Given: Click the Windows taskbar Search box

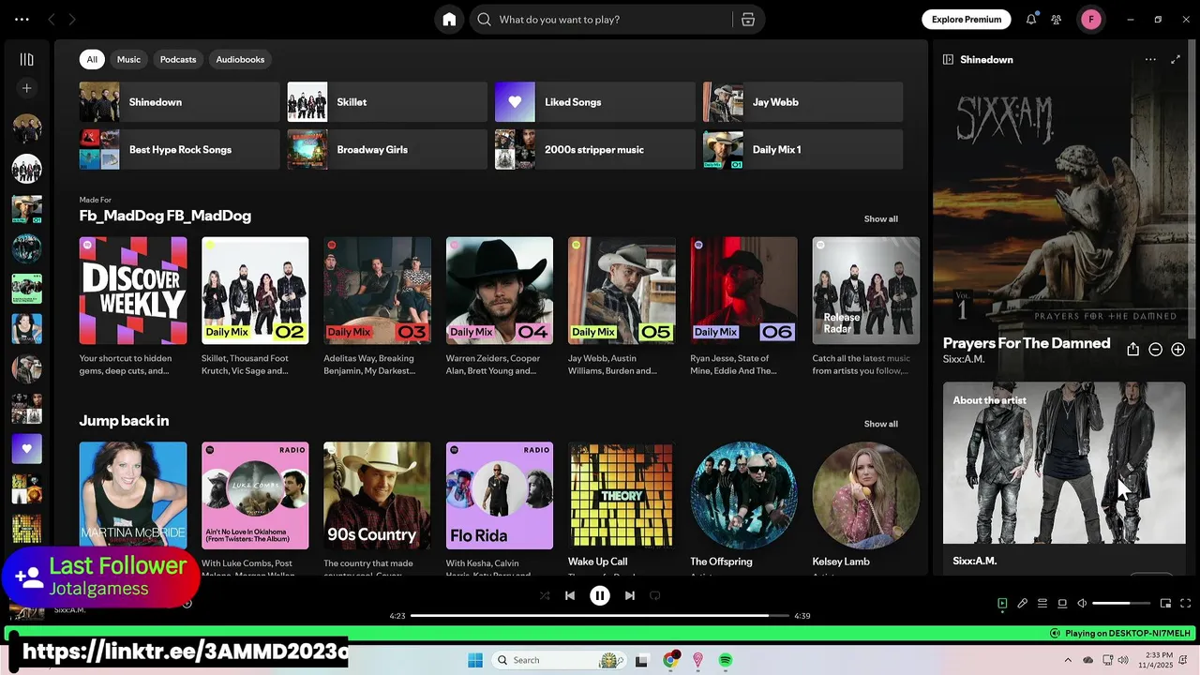Looking at the screenshot, I should click(x=559, y=660).
